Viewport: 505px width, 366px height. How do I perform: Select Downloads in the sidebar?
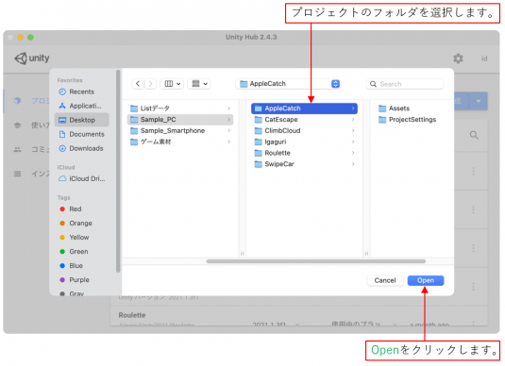[x=81, y=148]
